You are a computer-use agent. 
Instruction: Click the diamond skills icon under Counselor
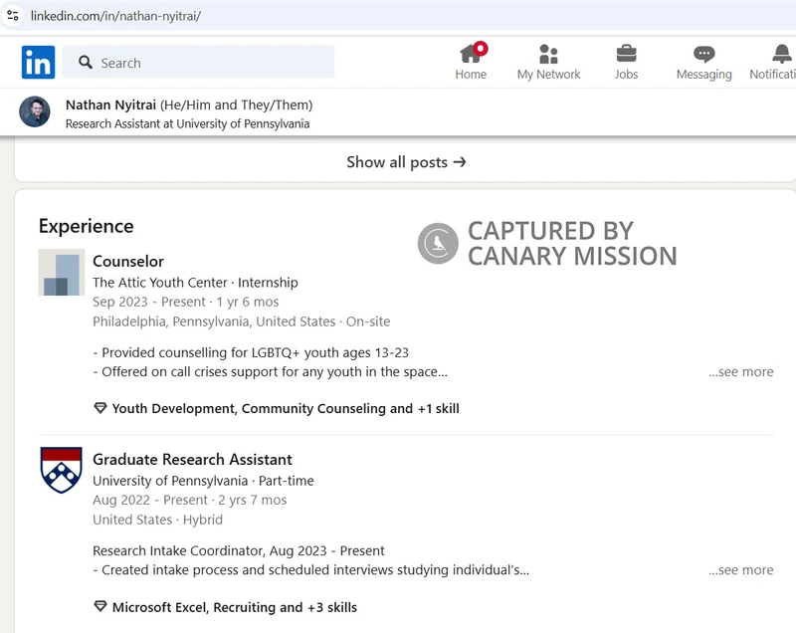[100, 408]
